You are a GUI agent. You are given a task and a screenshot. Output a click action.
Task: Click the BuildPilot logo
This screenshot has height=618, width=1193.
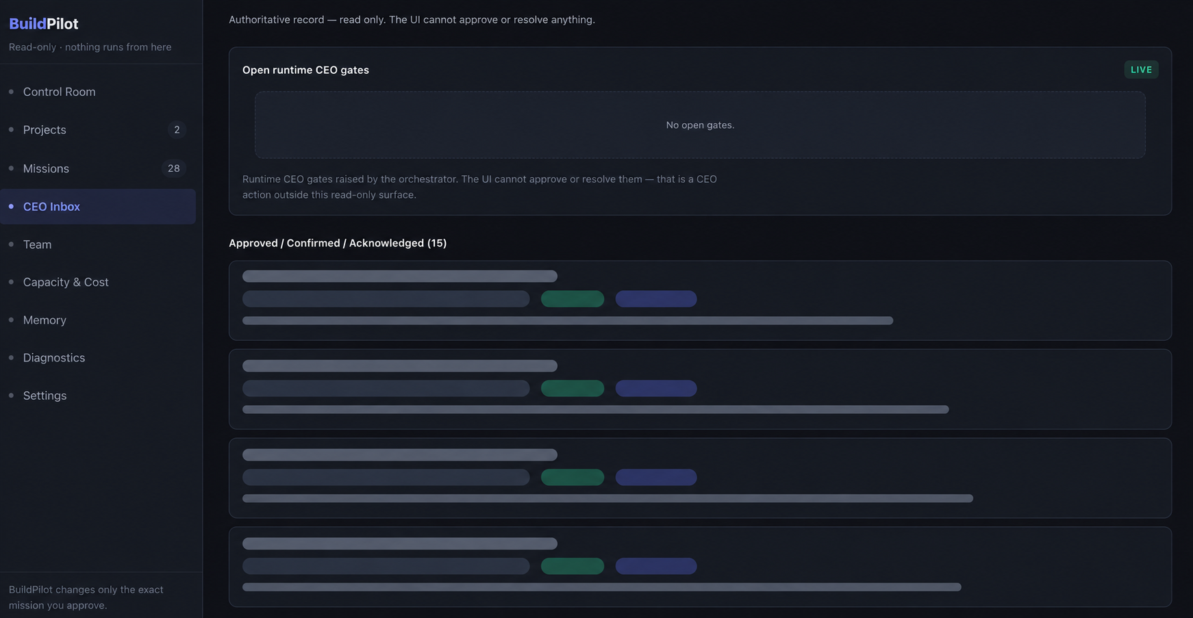(x=43, y=24)
